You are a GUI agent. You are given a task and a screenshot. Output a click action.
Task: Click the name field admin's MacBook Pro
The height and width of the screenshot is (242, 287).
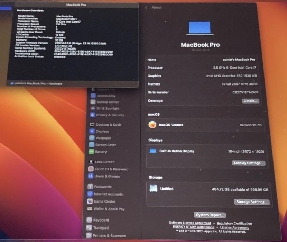pyautogui.click(x=239, y=60)
